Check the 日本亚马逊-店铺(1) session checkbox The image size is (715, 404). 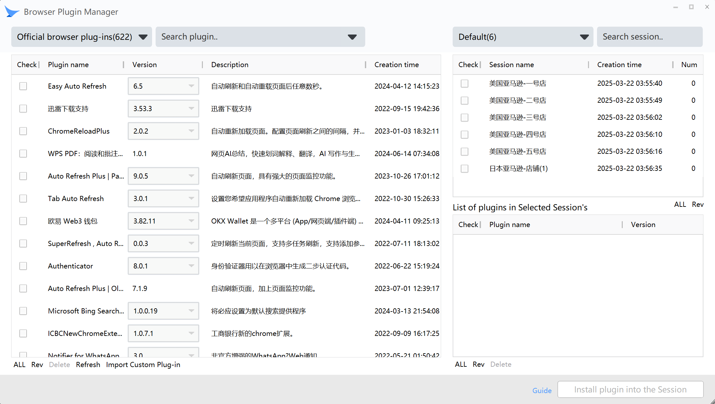tap(465, 169)
